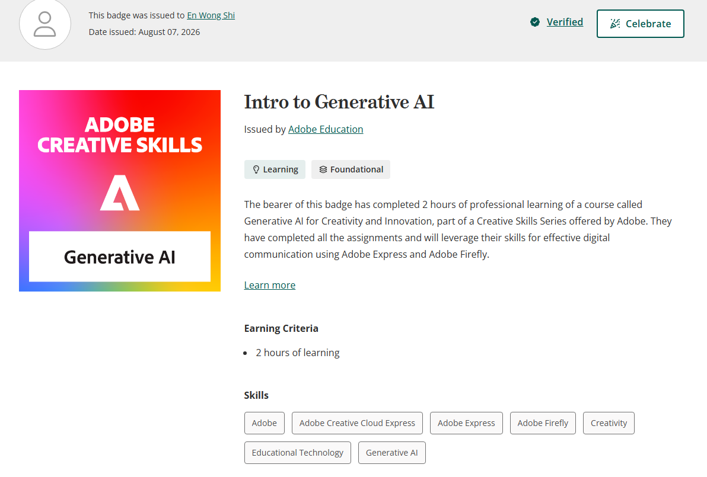Click the date issued August 07, 2026 text
Image resolution: width=707 pixels, height=477 pixels.
144,32
